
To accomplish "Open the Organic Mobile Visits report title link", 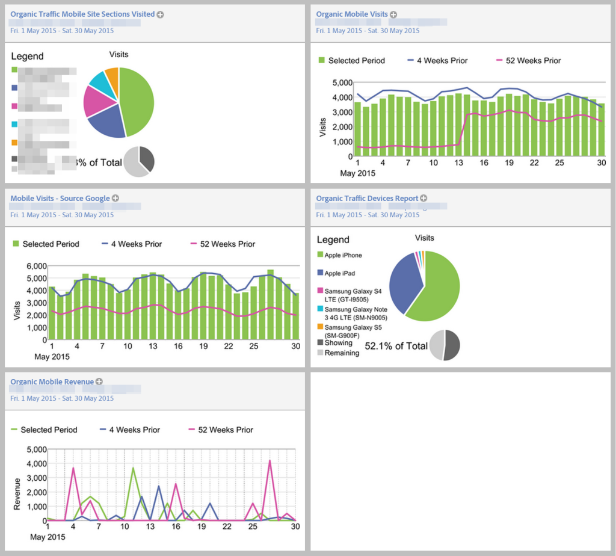I will coord(353,14).
